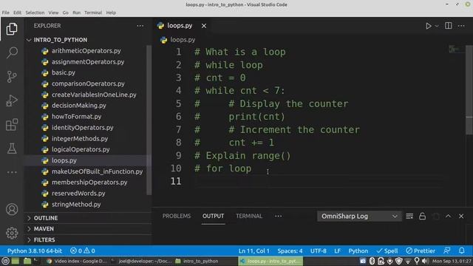This screenshot has width=473, height=266.
Task: Open the Terminal menu
Action: (93, 13)
